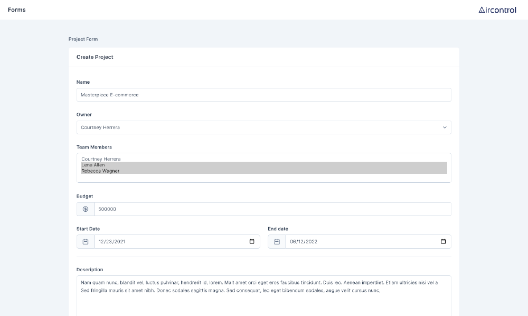Viewport: 528px width, 316px height.
Task: Click inside the Description text area
Action: (x=264, y=303)
